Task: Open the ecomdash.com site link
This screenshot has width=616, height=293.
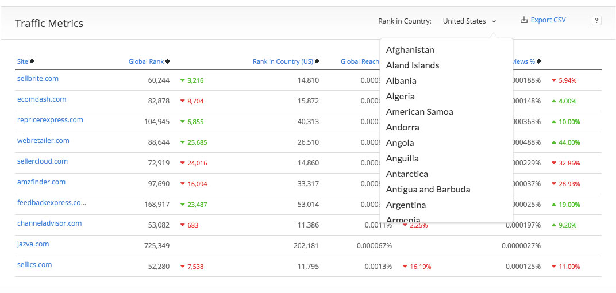Action: coord(41,99)
